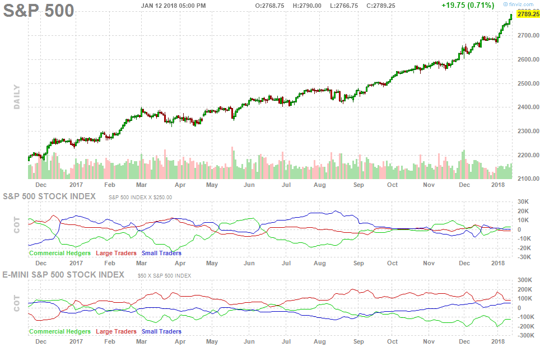
Task: Click the S&P 500 INDEX X $250.00 subtitle
Action: [140, 197]
